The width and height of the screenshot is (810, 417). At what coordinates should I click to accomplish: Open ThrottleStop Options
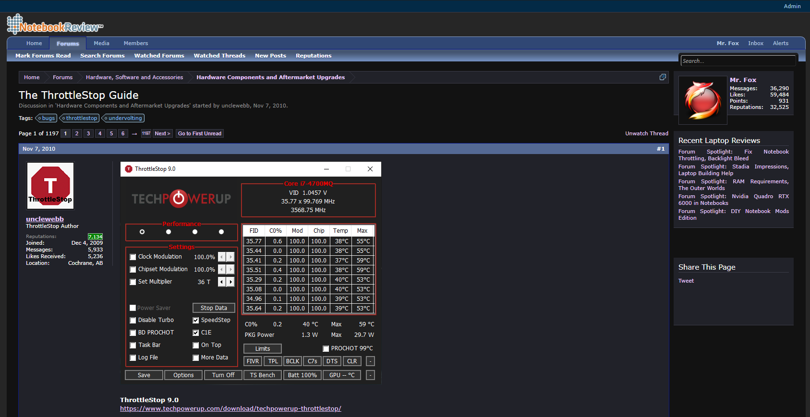tap(183, 375)
